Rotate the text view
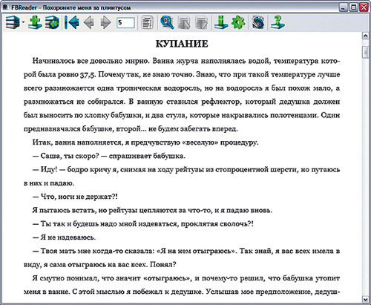The width and height of the screenshot is (371, 305). (258, 22)
